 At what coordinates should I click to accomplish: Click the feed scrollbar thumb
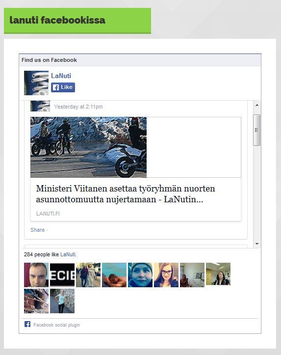tap(256, 130)
